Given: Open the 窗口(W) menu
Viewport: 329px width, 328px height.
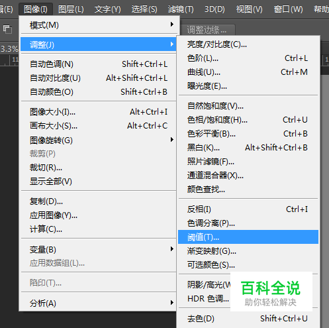Looking at the screenshot, I should coord(288,9).
